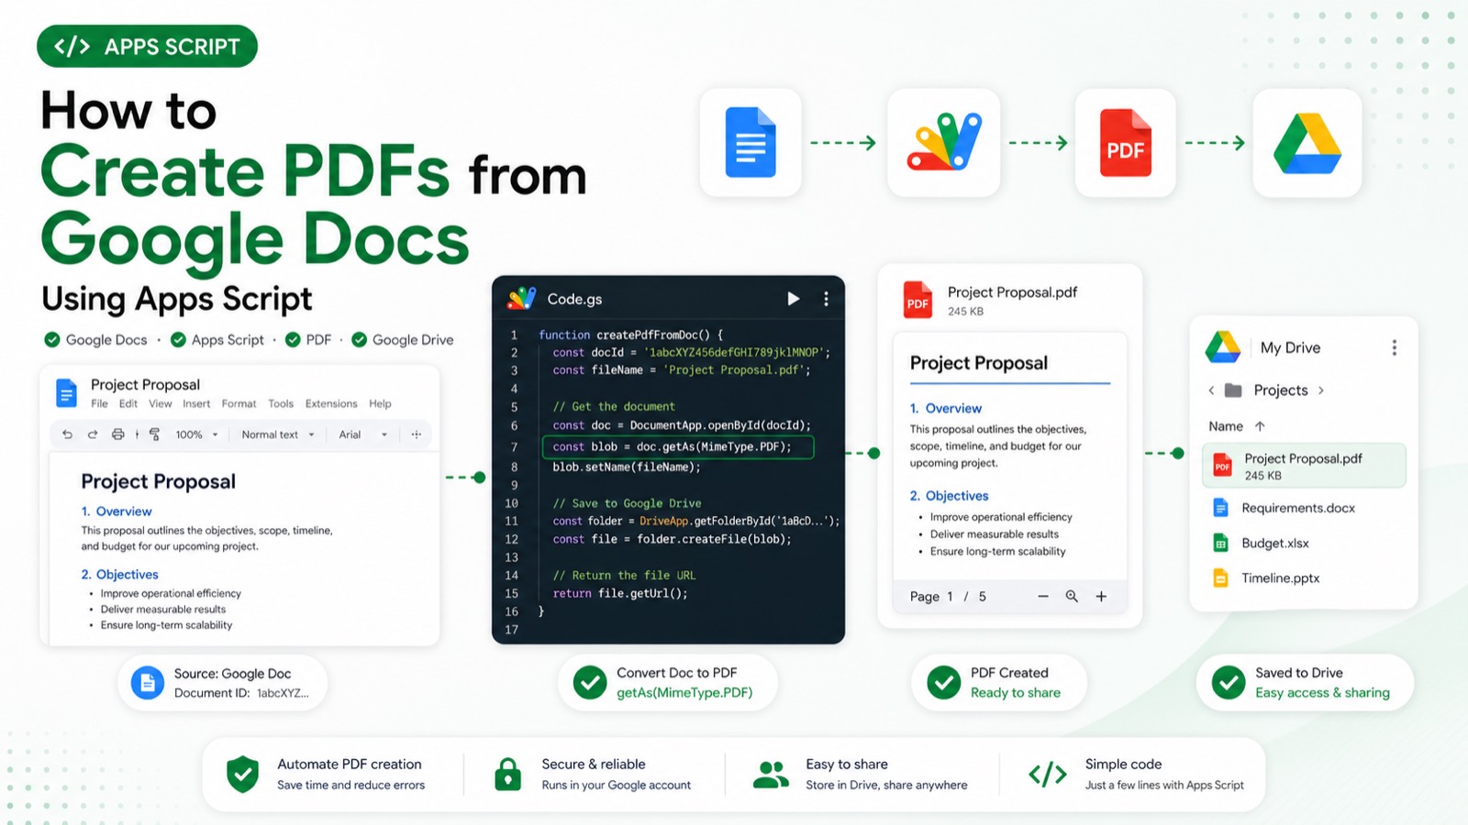Click the print icon in Docs toolbar

point(117,434)
